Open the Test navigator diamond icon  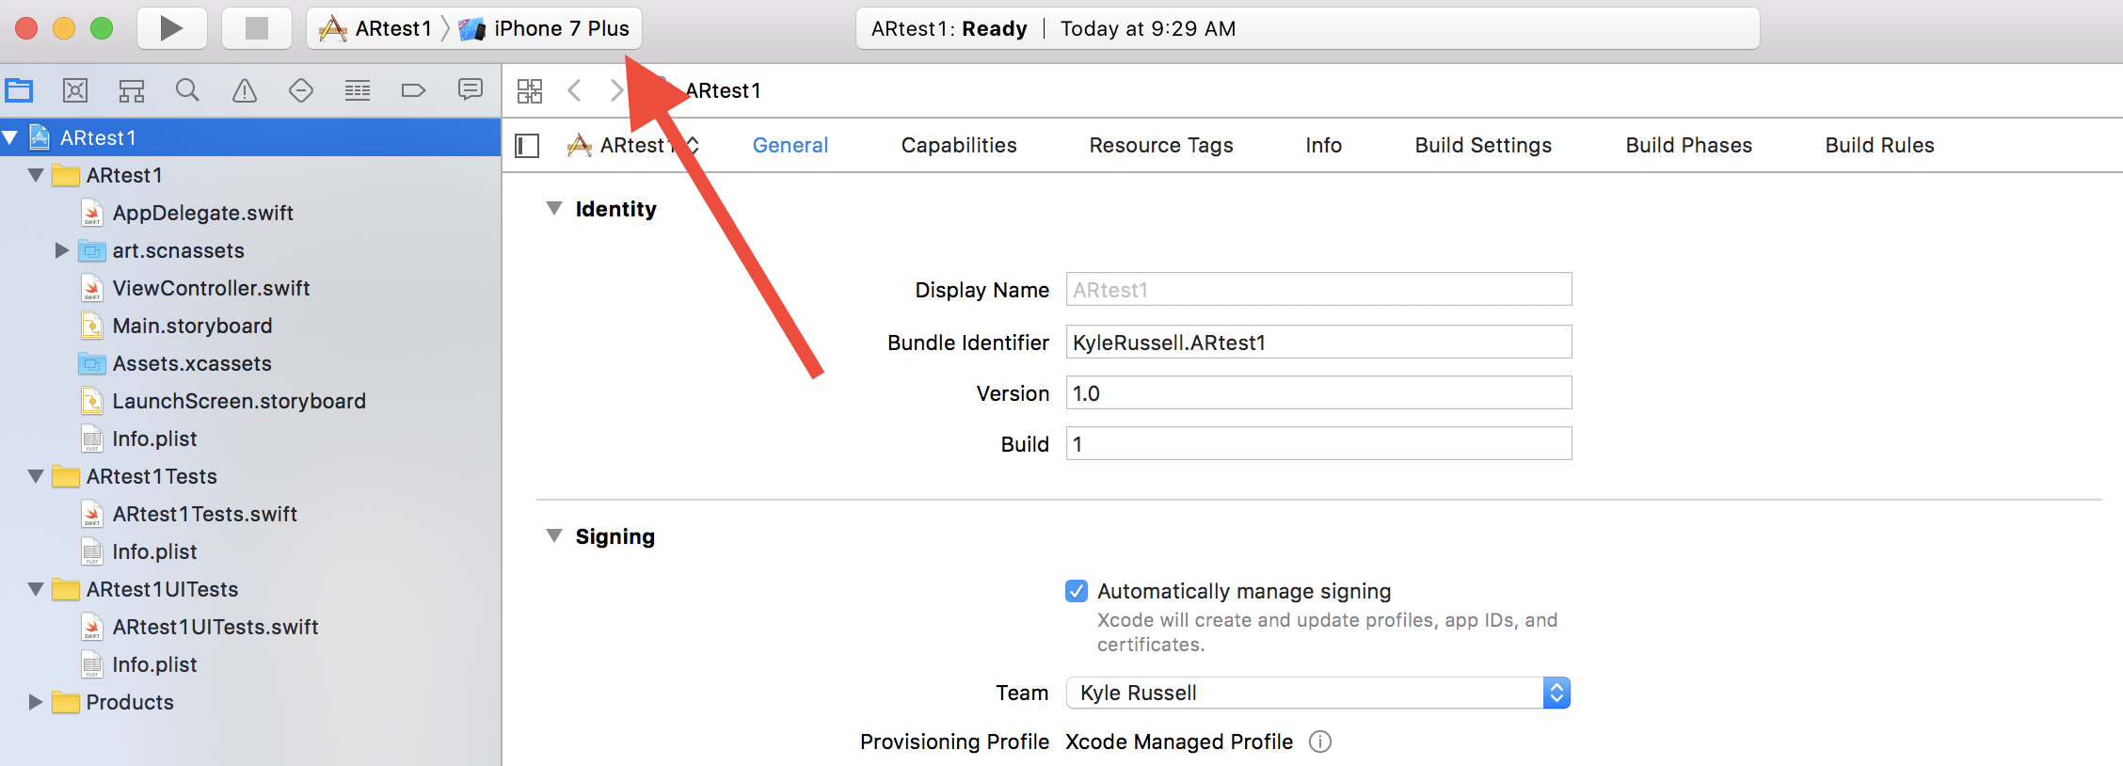coord(301,90)
